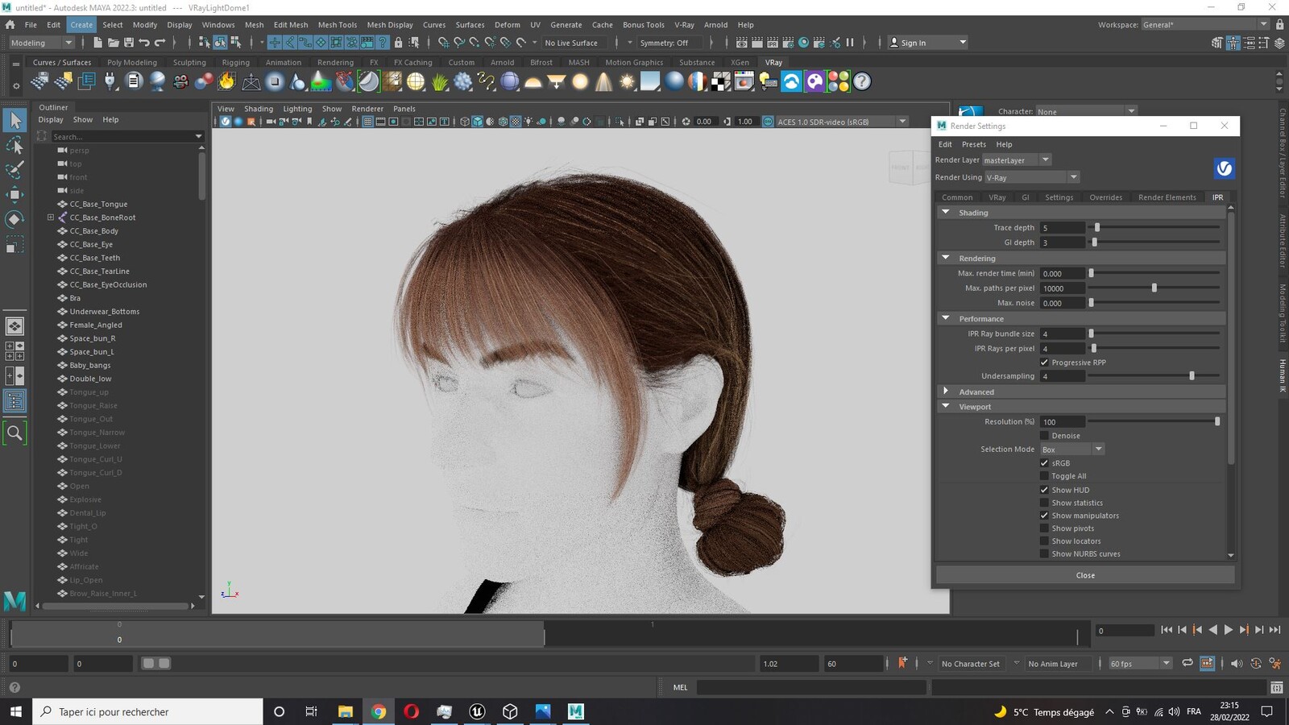Select the arrow Select tool in toolbox
The height and width of the screenshot is (725, 1289).
15,121
